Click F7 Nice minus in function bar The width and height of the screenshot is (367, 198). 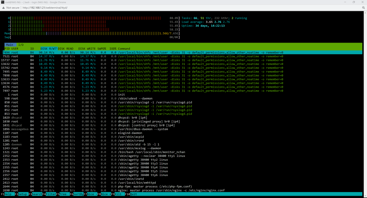tap(90, 194)
